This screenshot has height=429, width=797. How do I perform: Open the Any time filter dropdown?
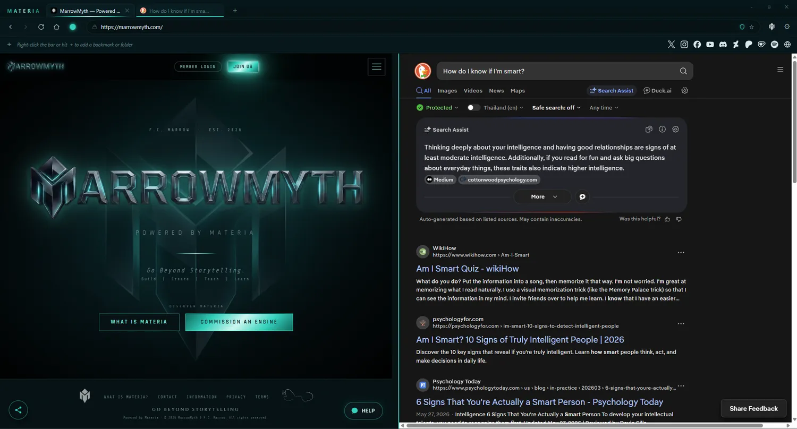tap(604, 107)
